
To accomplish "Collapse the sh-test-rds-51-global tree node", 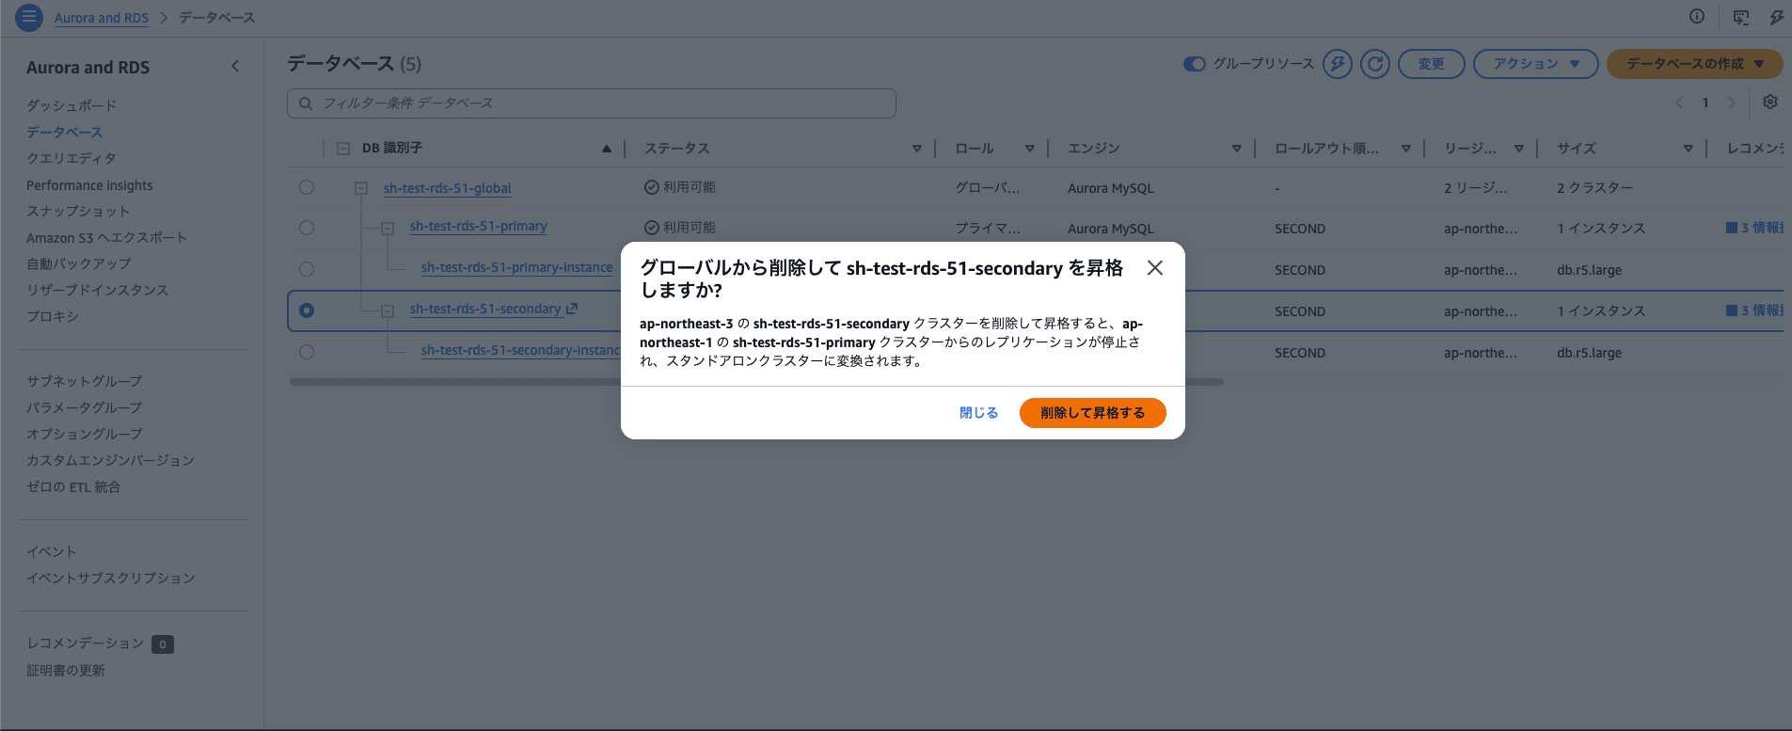I will pos(361,188).
